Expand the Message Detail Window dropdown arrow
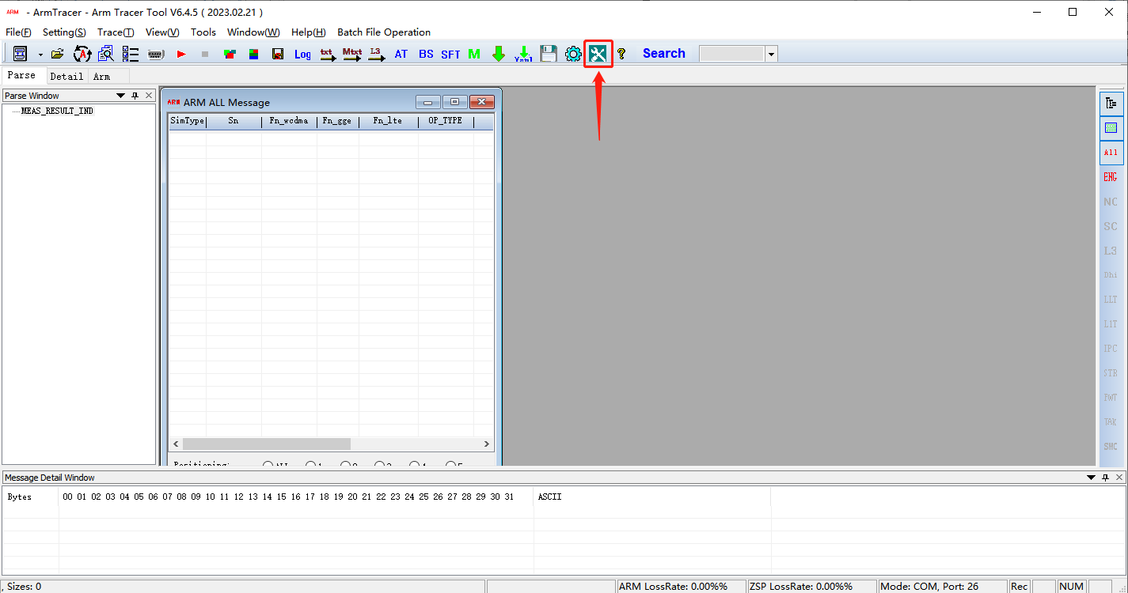The height and width of the screenshot is (593, 1128). pyautogui.click(x=1092, y=478)
